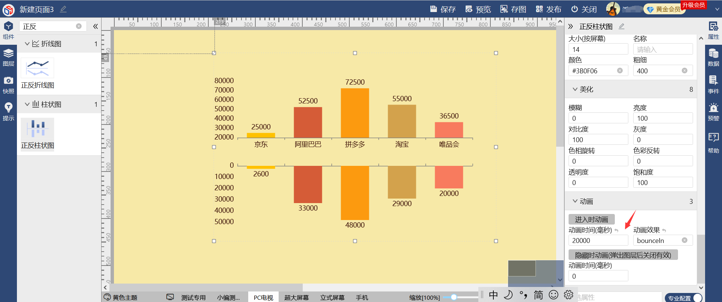Click the 隐藏时动画 button

click(x=623, y=255)
